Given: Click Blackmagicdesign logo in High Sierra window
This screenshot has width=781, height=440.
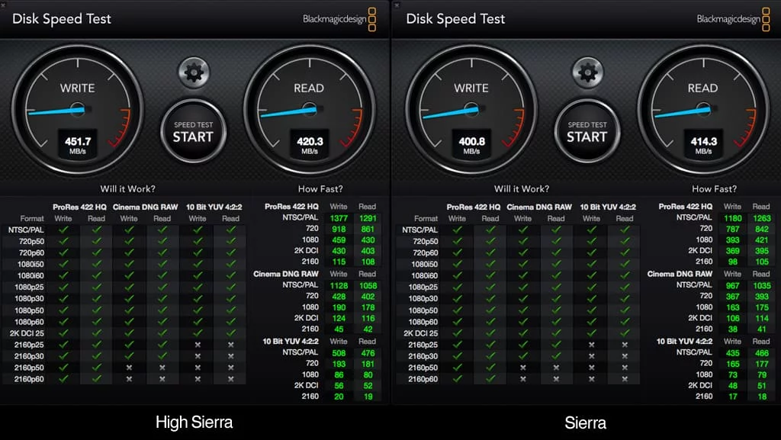Looking at the screenshot, I should 339,19.
